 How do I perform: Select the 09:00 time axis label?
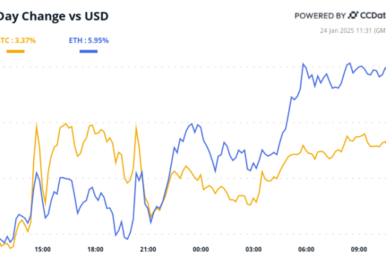[359, 249]
